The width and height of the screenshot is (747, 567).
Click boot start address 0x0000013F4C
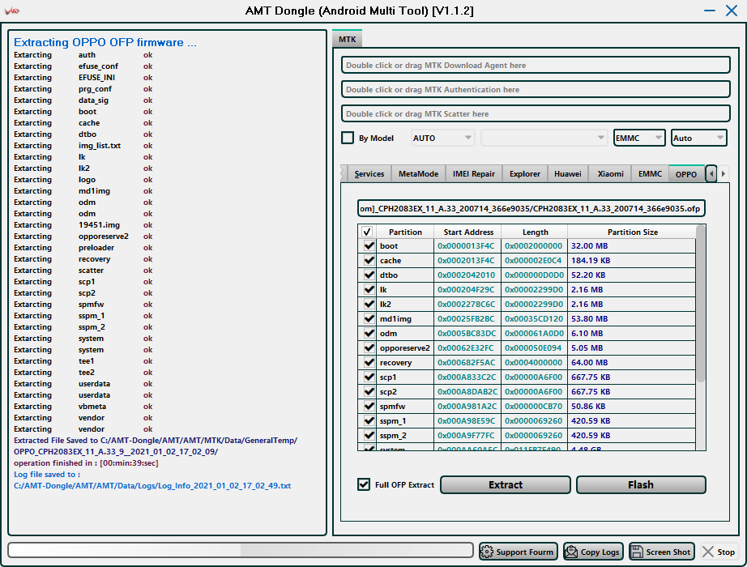466,246
